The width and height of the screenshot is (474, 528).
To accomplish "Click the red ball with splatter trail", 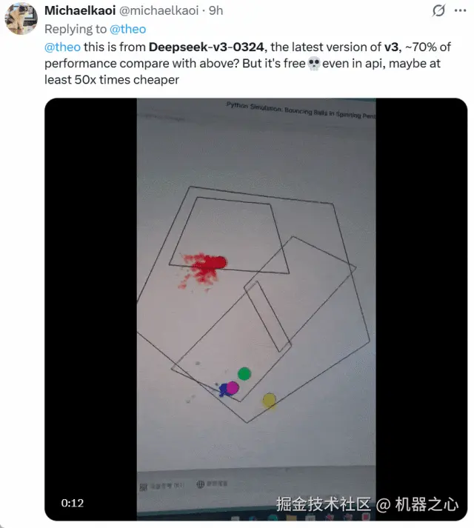I will [218, 263].
